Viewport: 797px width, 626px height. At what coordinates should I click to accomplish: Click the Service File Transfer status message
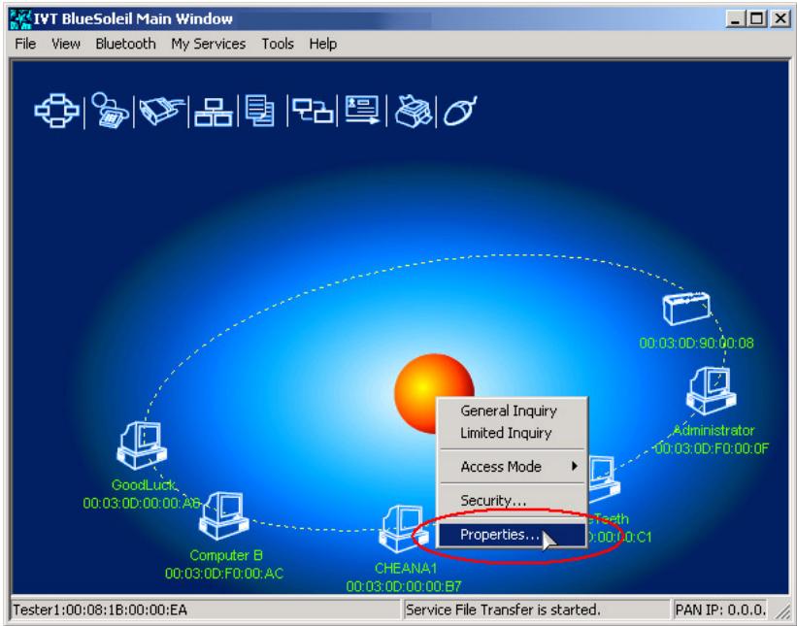pos(503,610)
